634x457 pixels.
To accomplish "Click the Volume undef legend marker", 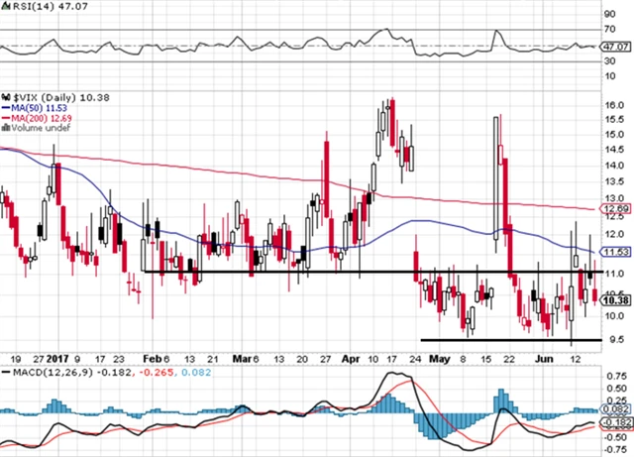I will point(4,127).
